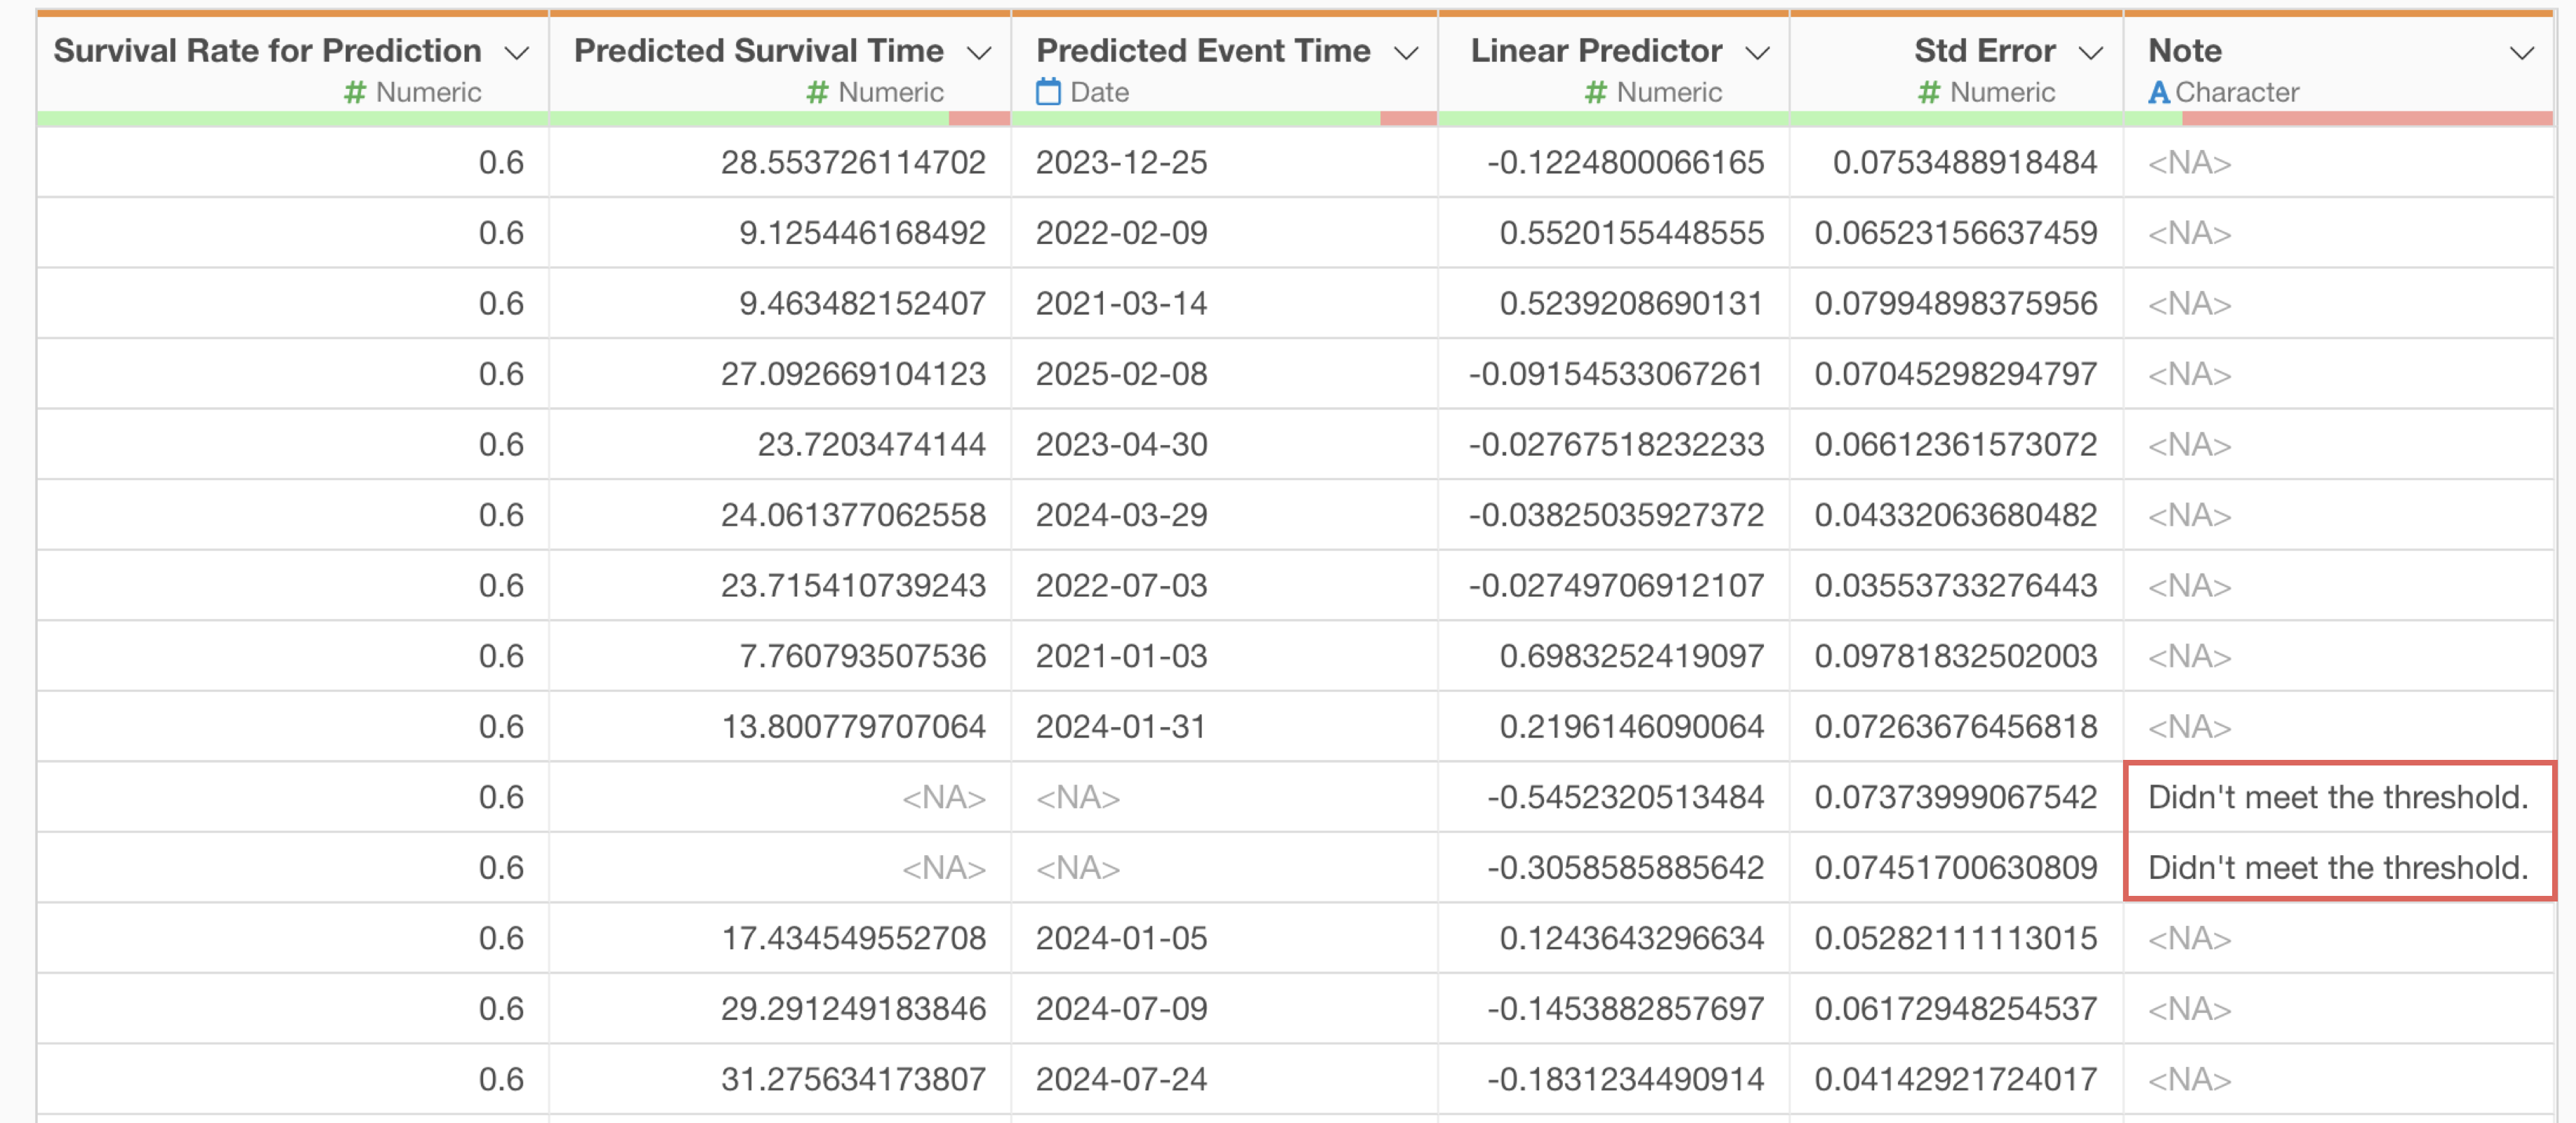2576x1123 pixels.
Task: Open Predicted Survival Time column dropdown
Action: coord(979,53)
